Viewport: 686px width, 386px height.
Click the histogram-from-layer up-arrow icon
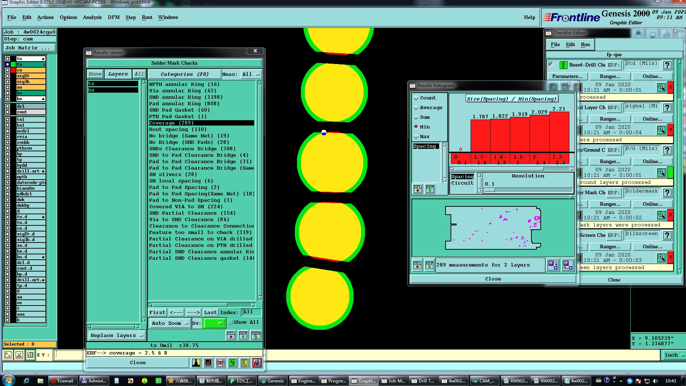568,265
